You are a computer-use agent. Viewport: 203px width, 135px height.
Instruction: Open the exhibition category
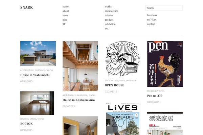click(x=110, y=24)
